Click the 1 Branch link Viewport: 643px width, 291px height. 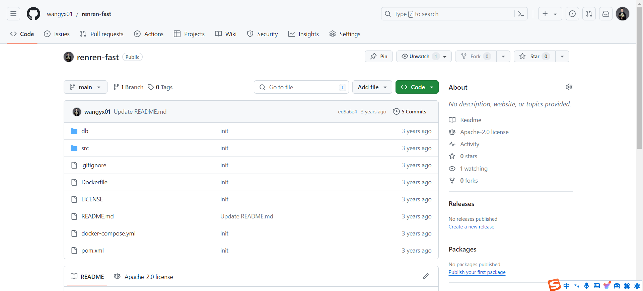(x=129, y=87)
